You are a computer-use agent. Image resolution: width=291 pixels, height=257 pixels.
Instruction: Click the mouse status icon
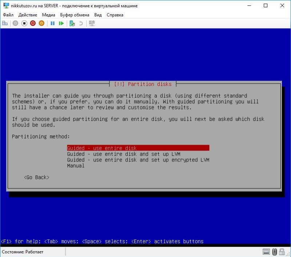pos(275,252)
